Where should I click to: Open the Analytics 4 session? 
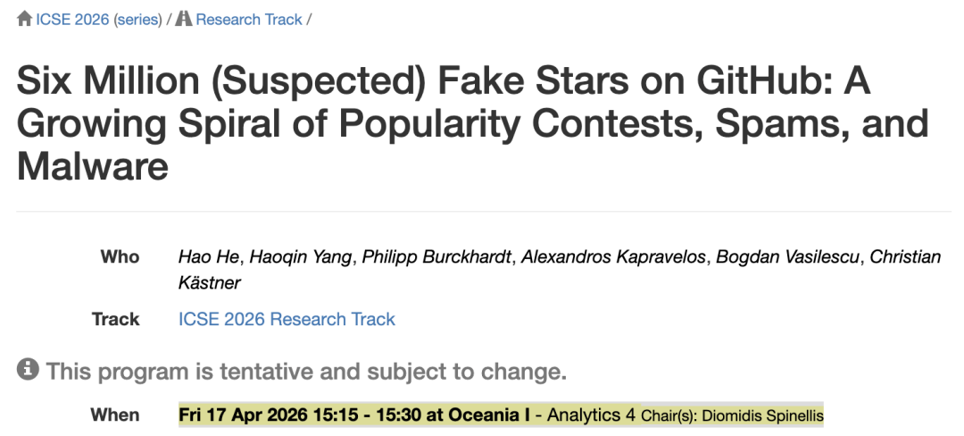(592, 415)
